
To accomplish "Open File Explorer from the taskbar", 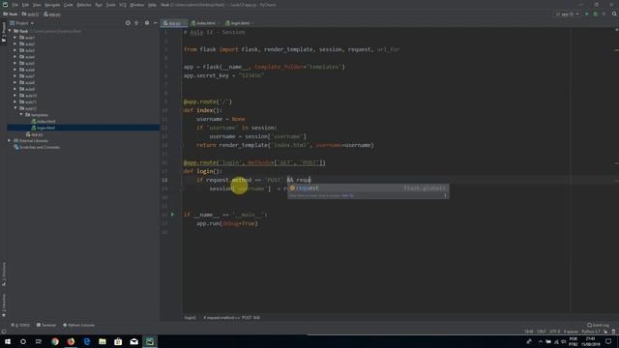I will (x=103, y=341).
